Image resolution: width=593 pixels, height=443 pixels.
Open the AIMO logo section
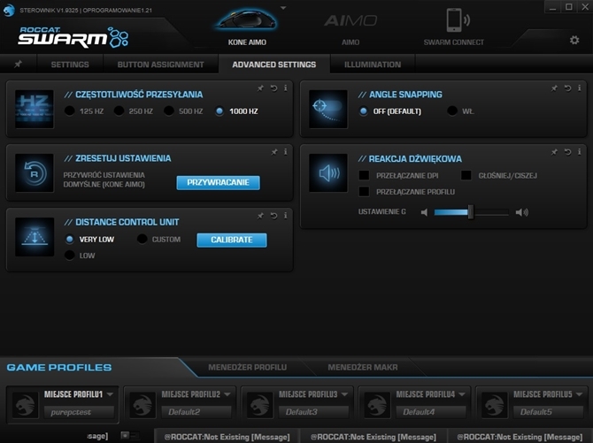pyautogui.click(x=350, y=21)
